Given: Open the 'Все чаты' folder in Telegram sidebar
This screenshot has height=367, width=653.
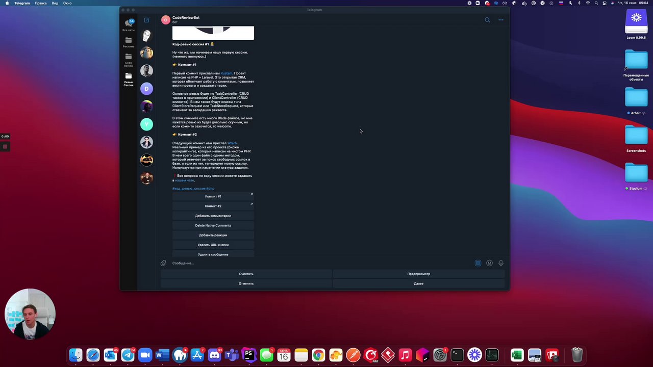Looking at the screenshot, I should [129, 24].
